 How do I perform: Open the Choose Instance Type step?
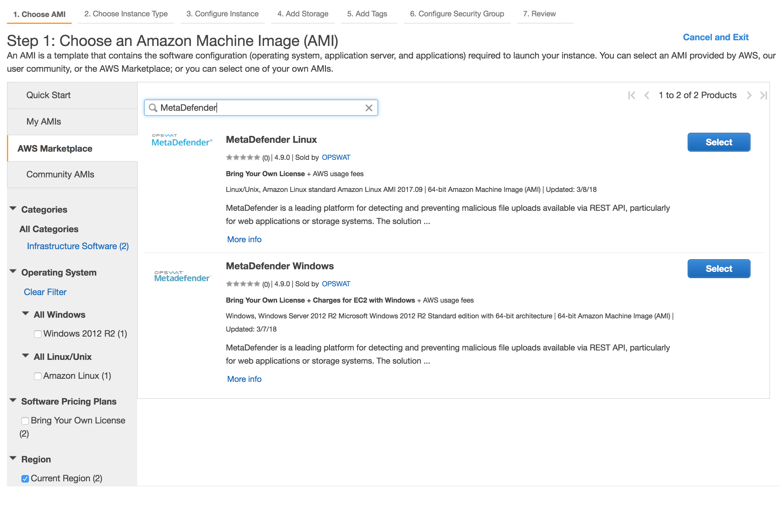(126, 14)
